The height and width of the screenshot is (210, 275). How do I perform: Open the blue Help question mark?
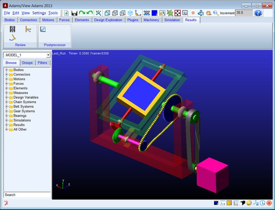[258, 13]
